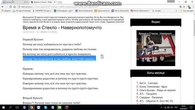Open Instagram Danilo Garkavenko bookmark
The height and width of the screenshot is (110, 195).
point(140,11)
